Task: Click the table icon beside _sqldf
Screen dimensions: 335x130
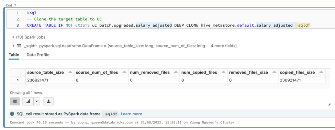Action: tap(19, 46)
